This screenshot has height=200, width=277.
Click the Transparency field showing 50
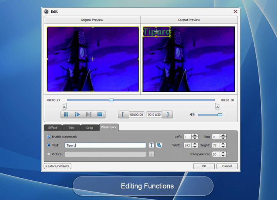(x=216, y=154)
